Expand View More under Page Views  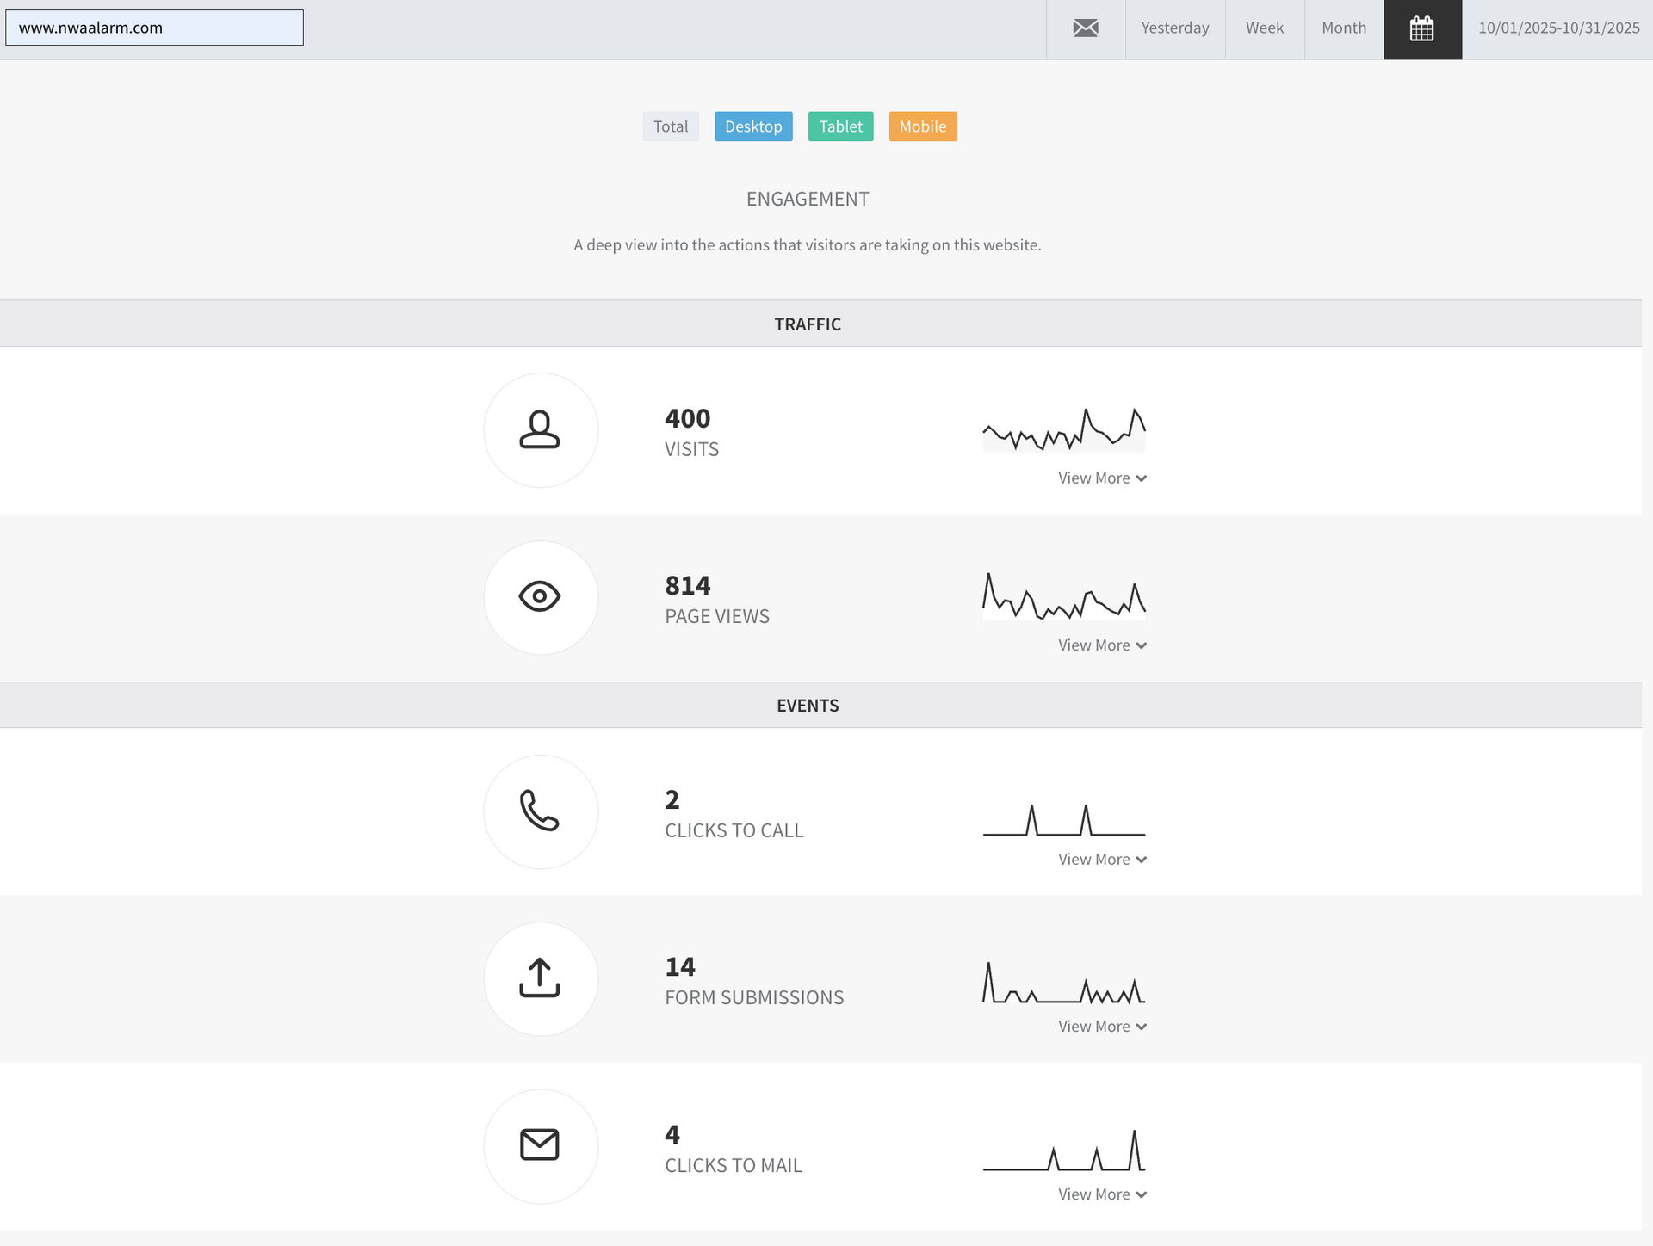[1102, 645]
